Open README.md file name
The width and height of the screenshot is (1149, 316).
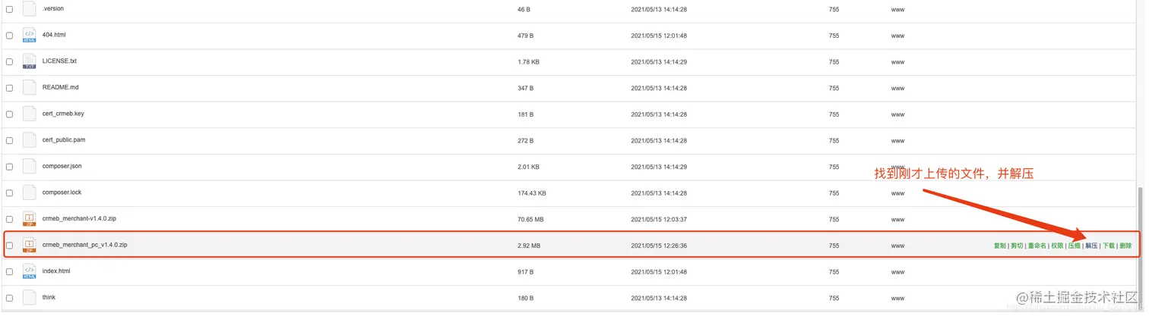(61, 87)
